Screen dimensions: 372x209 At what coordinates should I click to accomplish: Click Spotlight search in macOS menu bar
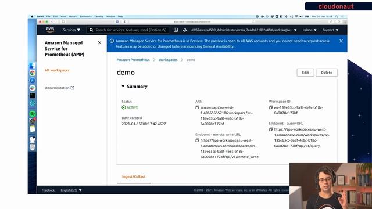[x=337, y=17]
